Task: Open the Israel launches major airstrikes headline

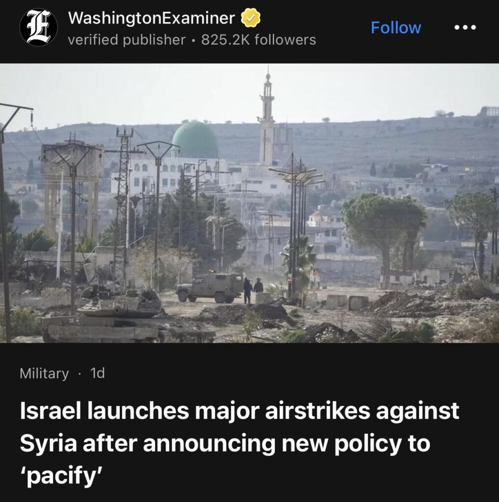Action: pyautogui.click(x=239, y=443)
